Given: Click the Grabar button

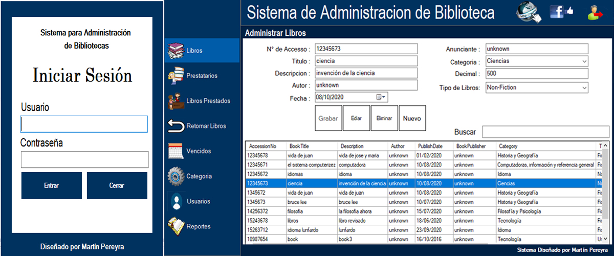Looking at the screenshot, I should tap(328, 118).
